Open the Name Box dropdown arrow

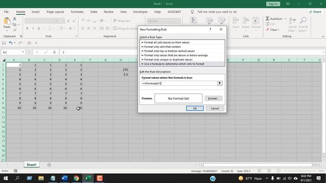[x=23, y=52]
